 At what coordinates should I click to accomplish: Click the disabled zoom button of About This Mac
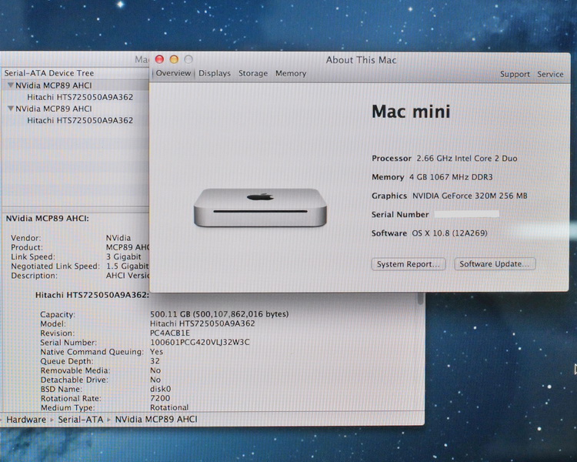(188, 59)
